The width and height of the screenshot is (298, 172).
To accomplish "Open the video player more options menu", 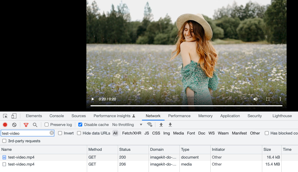I will point(280,99).
